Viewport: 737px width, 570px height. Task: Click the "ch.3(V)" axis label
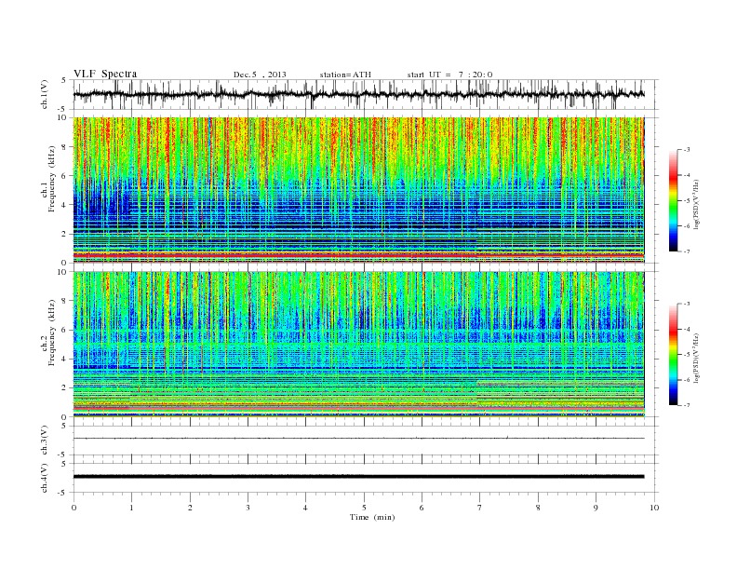coord(44,441)
